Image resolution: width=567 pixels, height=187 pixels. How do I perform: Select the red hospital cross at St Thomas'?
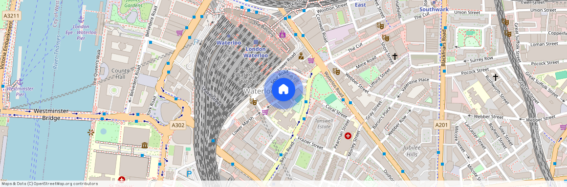122,179
